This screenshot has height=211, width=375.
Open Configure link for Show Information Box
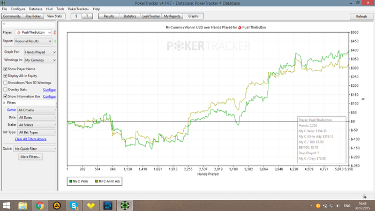point(49,96)
